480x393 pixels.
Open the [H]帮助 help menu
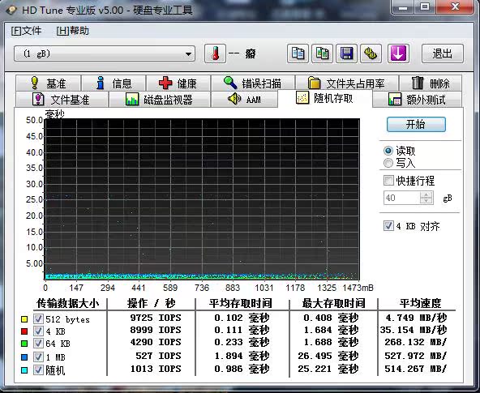pos(73,31)
